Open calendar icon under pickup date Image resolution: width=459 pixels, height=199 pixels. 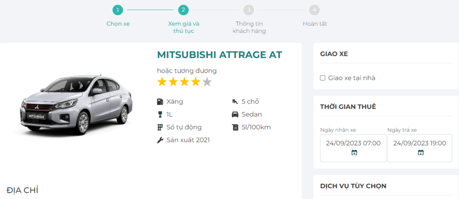354,153
